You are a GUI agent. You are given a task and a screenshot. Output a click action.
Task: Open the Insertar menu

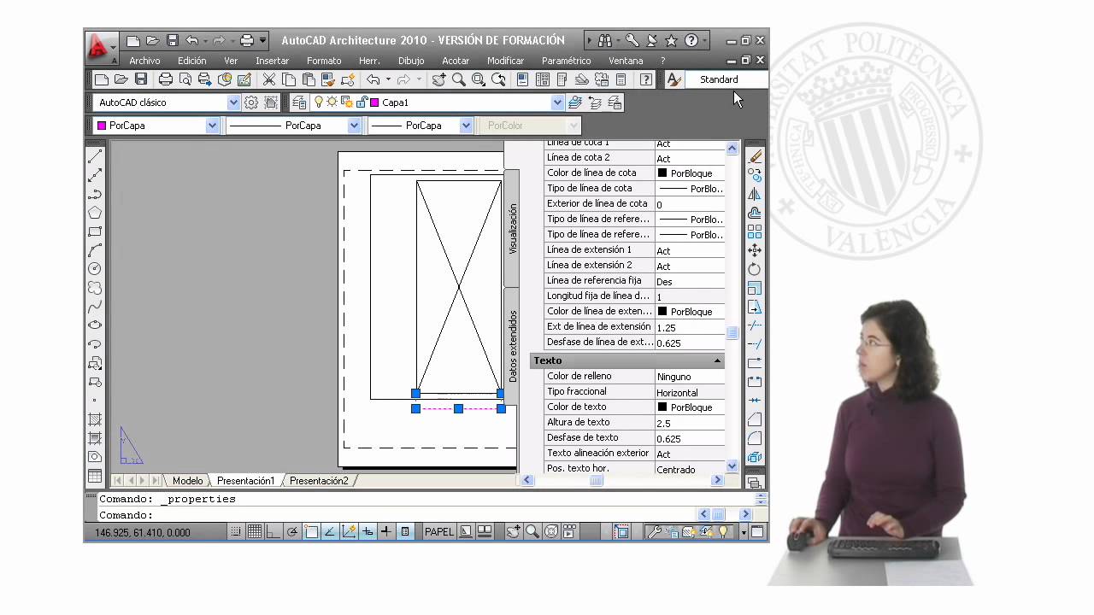(272, 61)
